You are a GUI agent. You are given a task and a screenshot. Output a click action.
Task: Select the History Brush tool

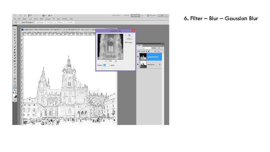click(15, 55)
